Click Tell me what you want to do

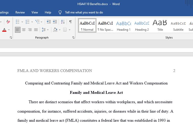point(84,12)
